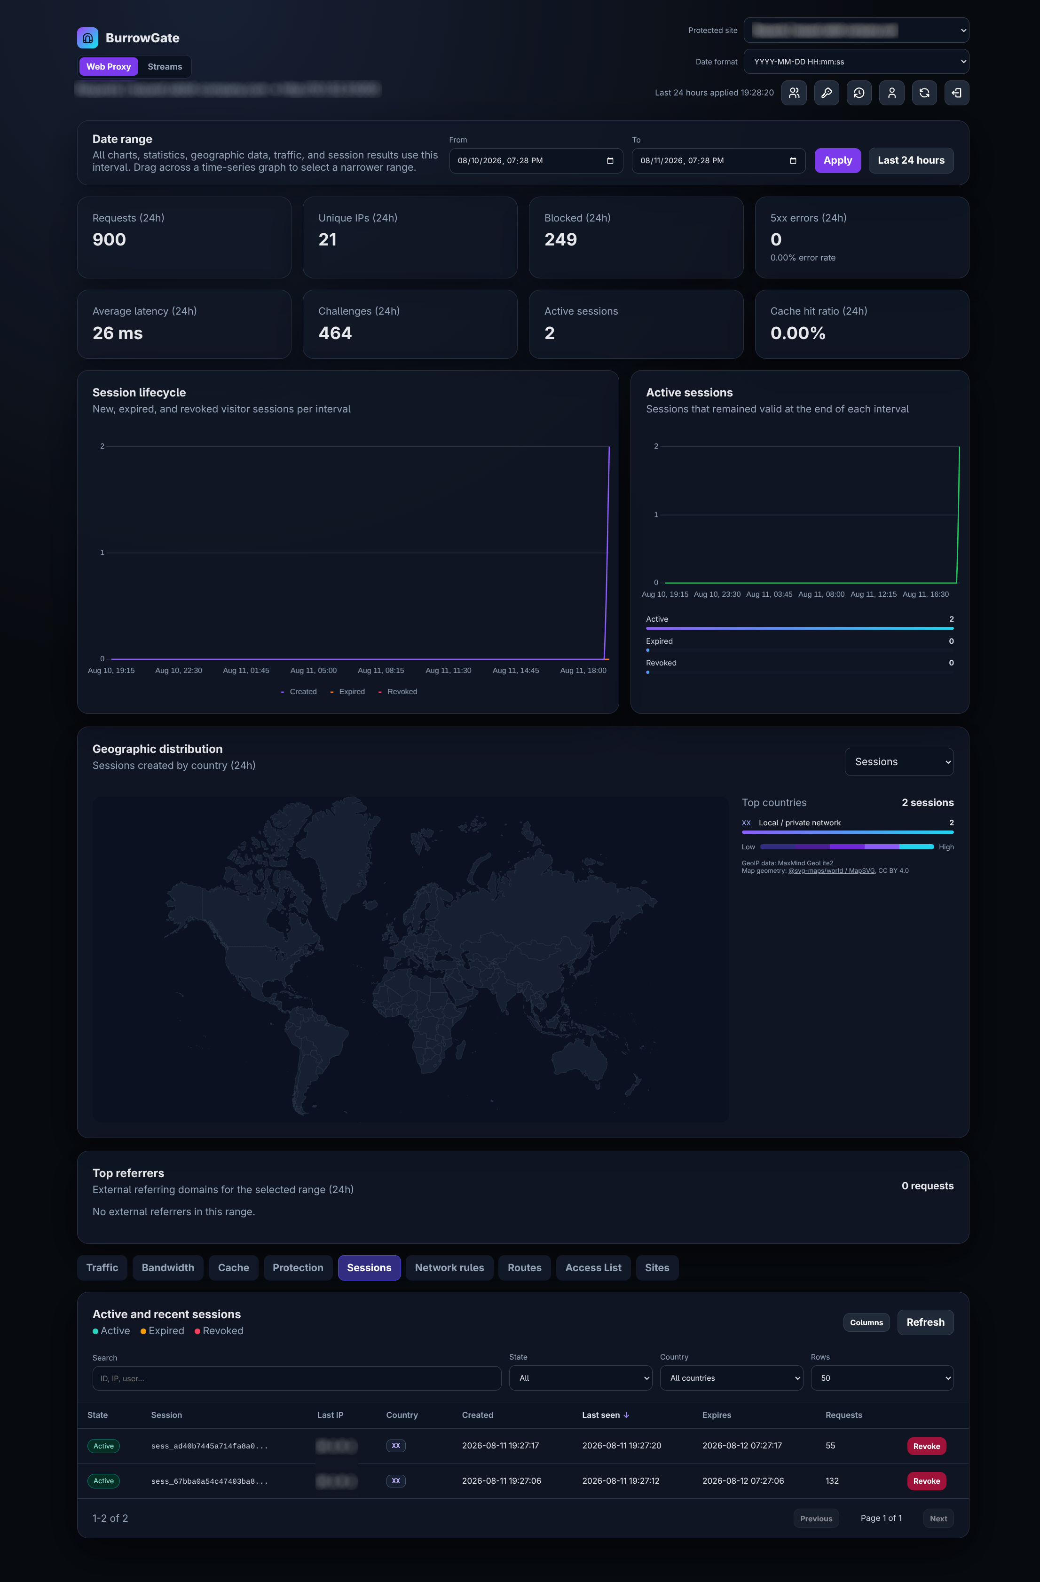This screenshot has width=1040, height=1582.
Task: Open calendar picker icon in To field
Action: (792, 161)
